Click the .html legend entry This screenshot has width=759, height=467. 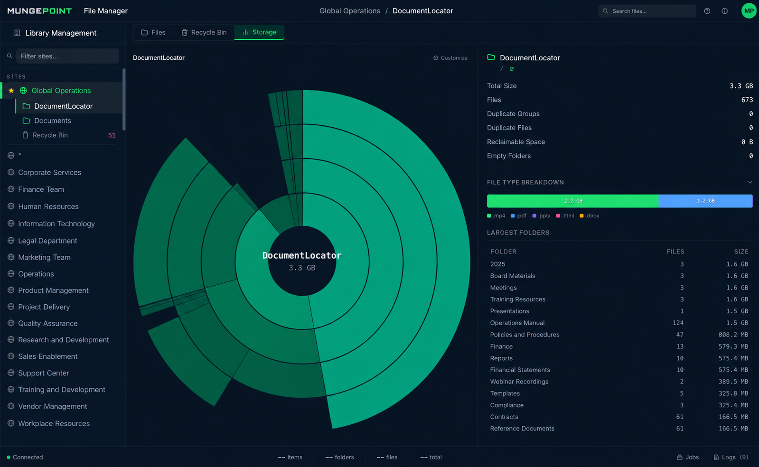coord(565,216)
